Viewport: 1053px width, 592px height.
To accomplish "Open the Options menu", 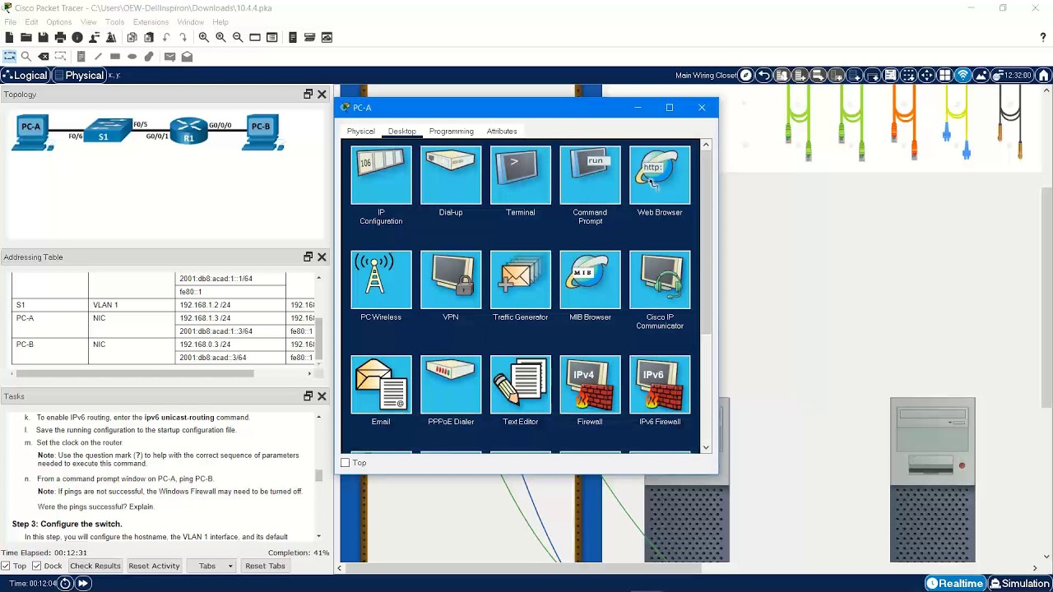I will point(58,22).
